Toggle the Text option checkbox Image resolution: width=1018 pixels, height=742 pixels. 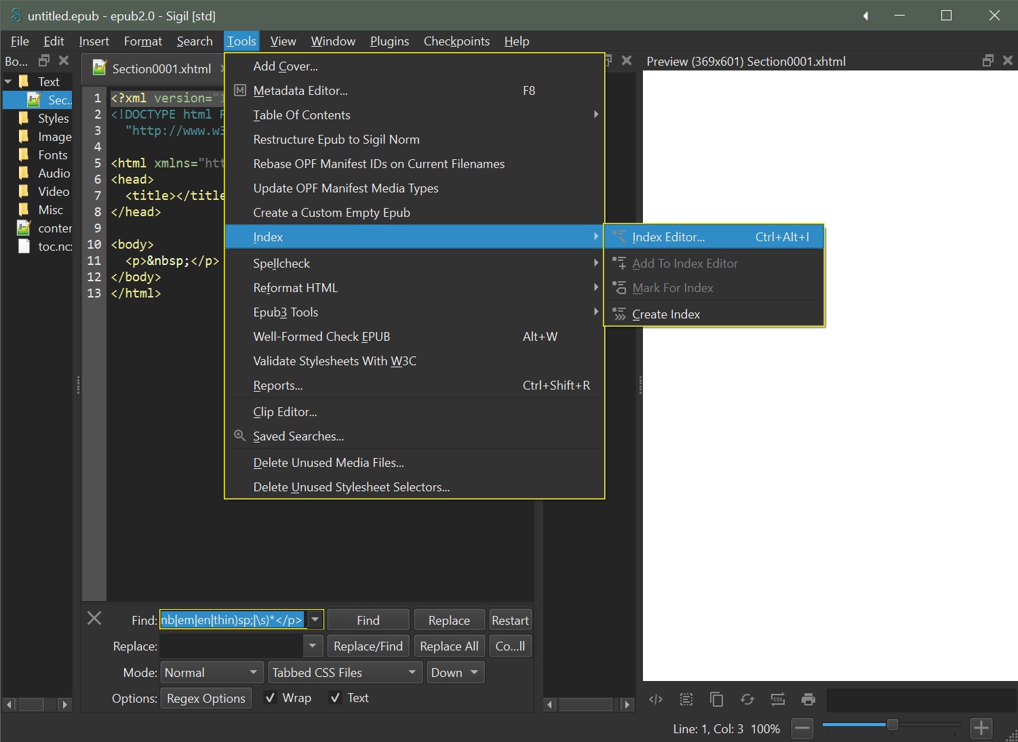tap(335, 698)
